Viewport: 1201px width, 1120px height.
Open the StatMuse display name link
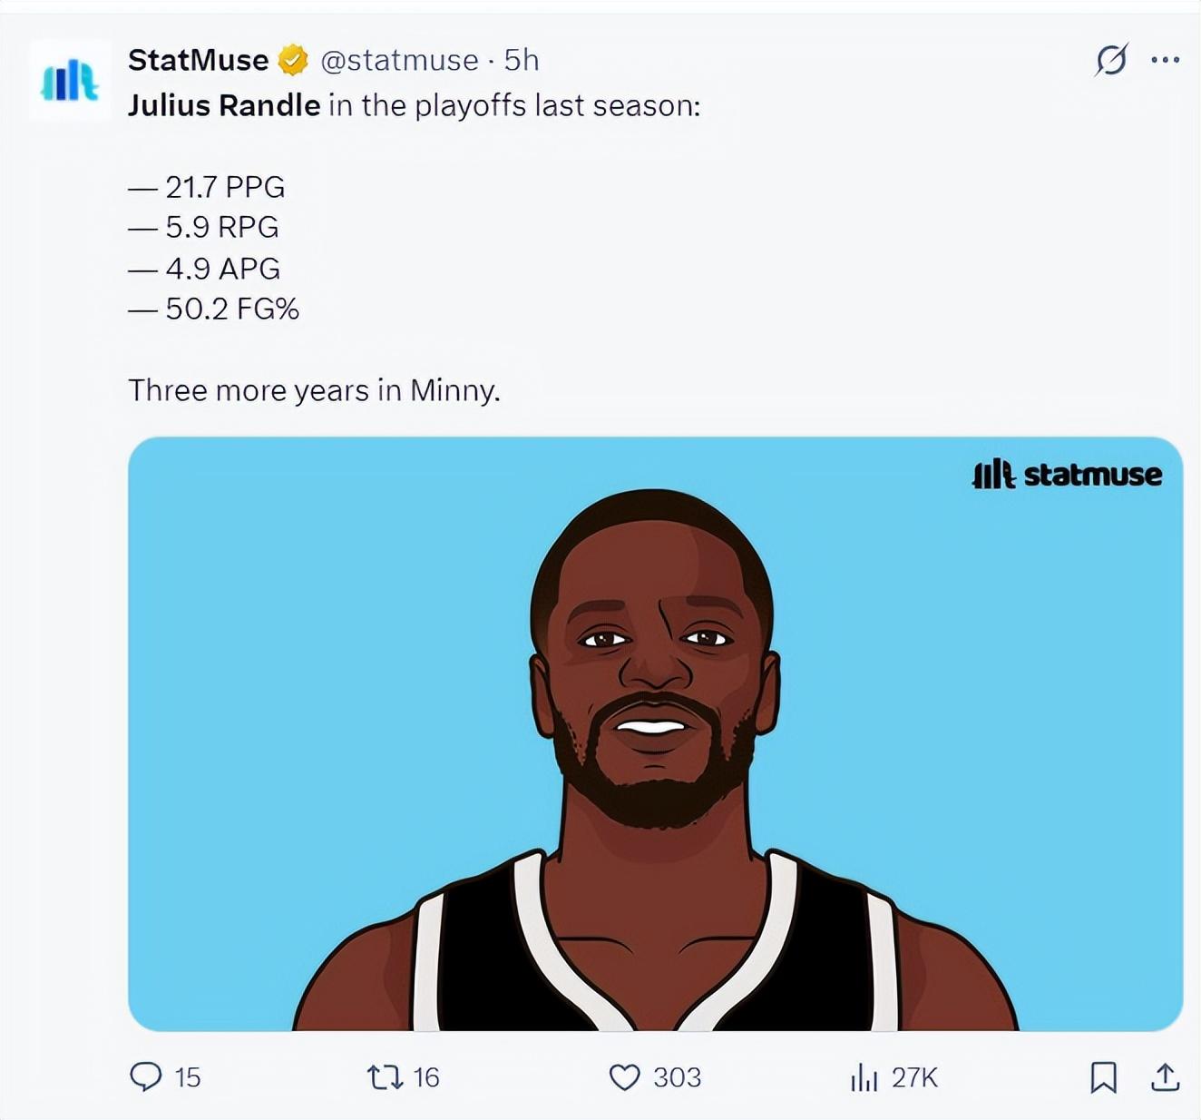point(199,60)
